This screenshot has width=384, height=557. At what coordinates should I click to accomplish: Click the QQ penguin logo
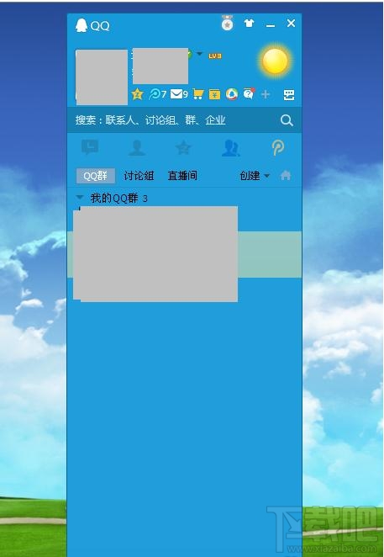point(82,25)
